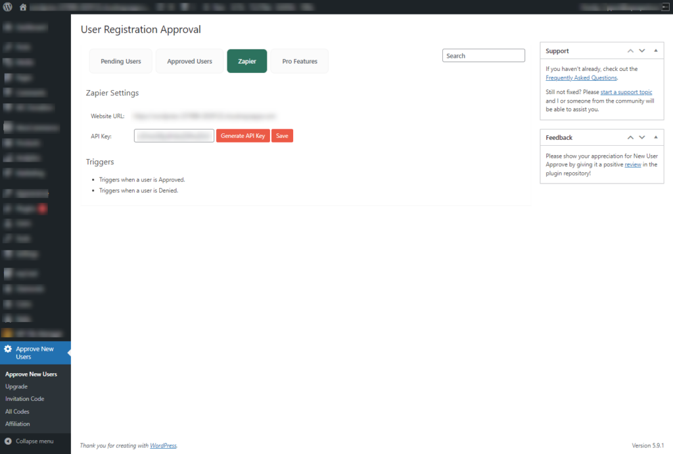This screenshot has height=454, width=673.
Task: Click the Triggers heading
Action: click(100, 162)
